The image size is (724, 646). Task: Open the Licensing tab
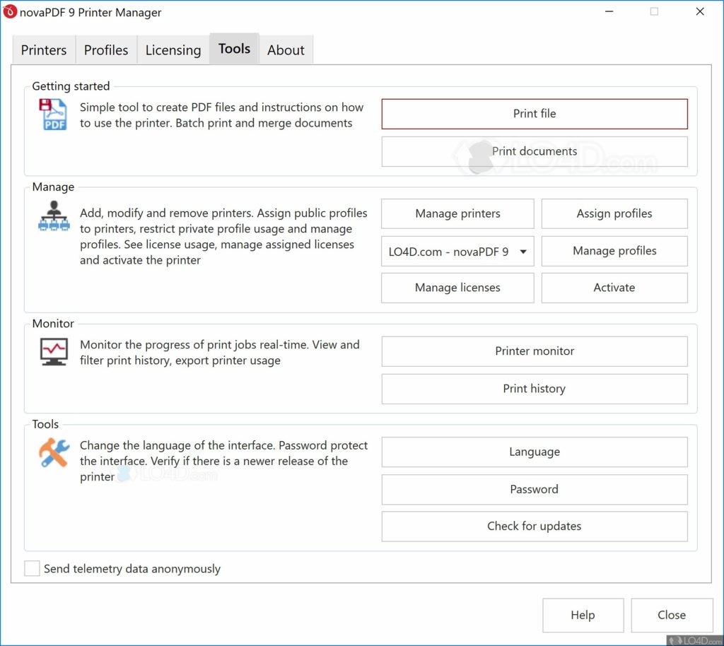(x=173, y=50)
